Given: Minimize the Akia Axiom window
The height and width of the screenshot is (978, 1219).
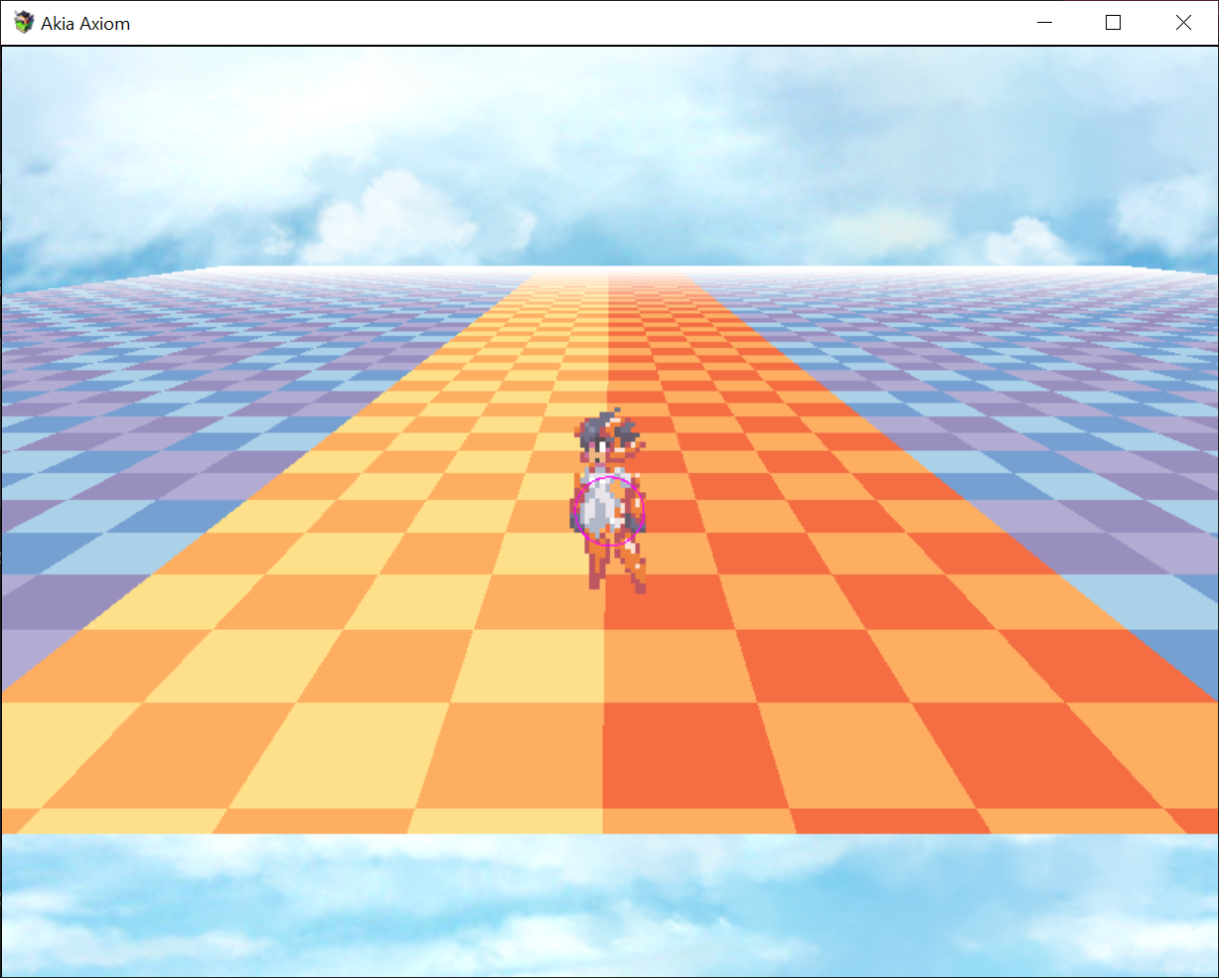Looking at the screenshot, I should [x=1044, y=23].
